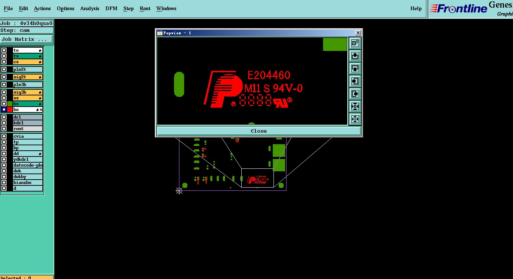Open the Actions menu
Screen dimensions: 513x279
pyautogui.click(x=42, y=8)
